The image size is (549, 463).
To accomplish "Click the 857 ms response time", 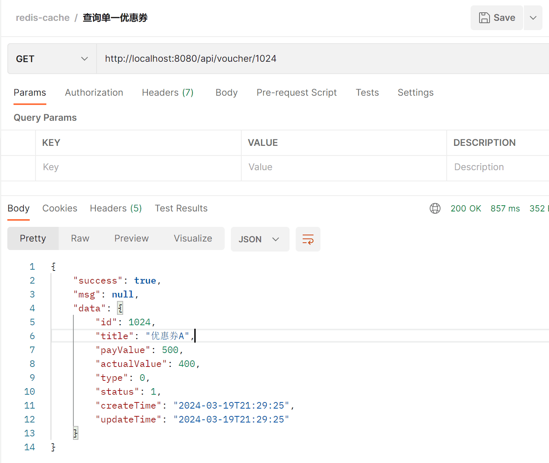I will click(x=505, y=208).
